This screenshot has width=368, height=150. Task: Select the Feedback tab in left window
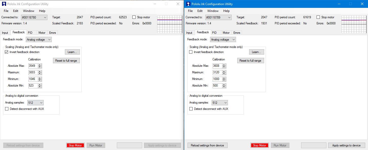coord(19,32)
